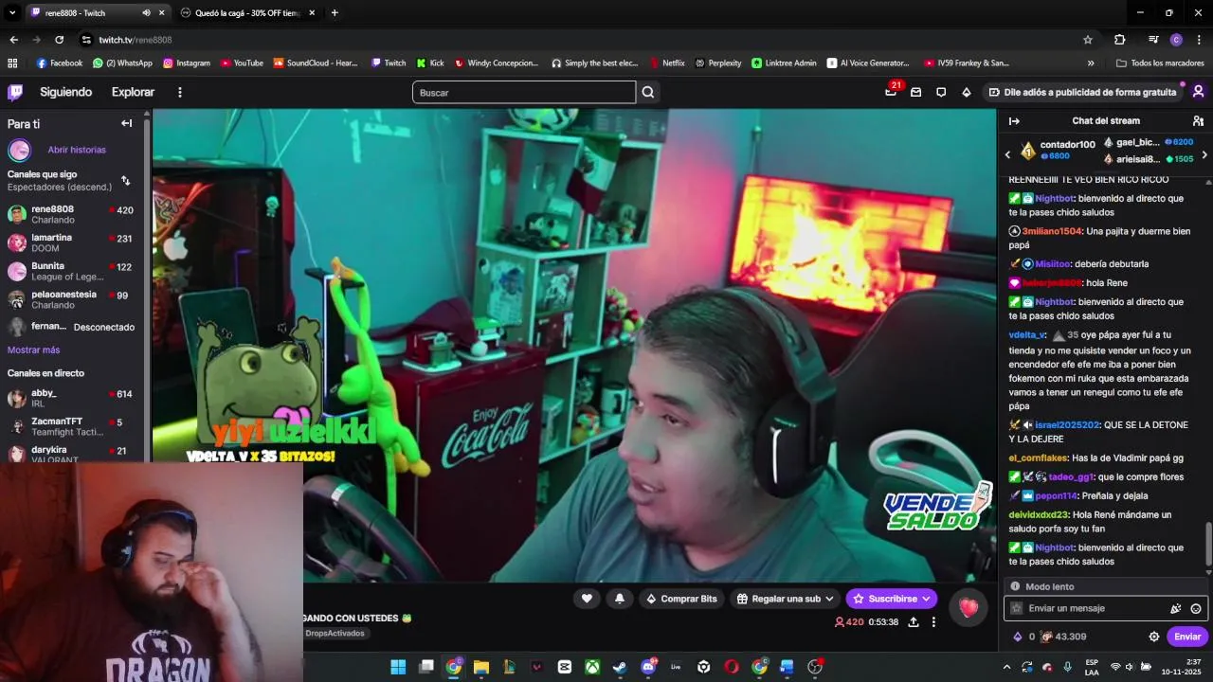Open the Twitch home logo
1213x682 pixels.
15,92
